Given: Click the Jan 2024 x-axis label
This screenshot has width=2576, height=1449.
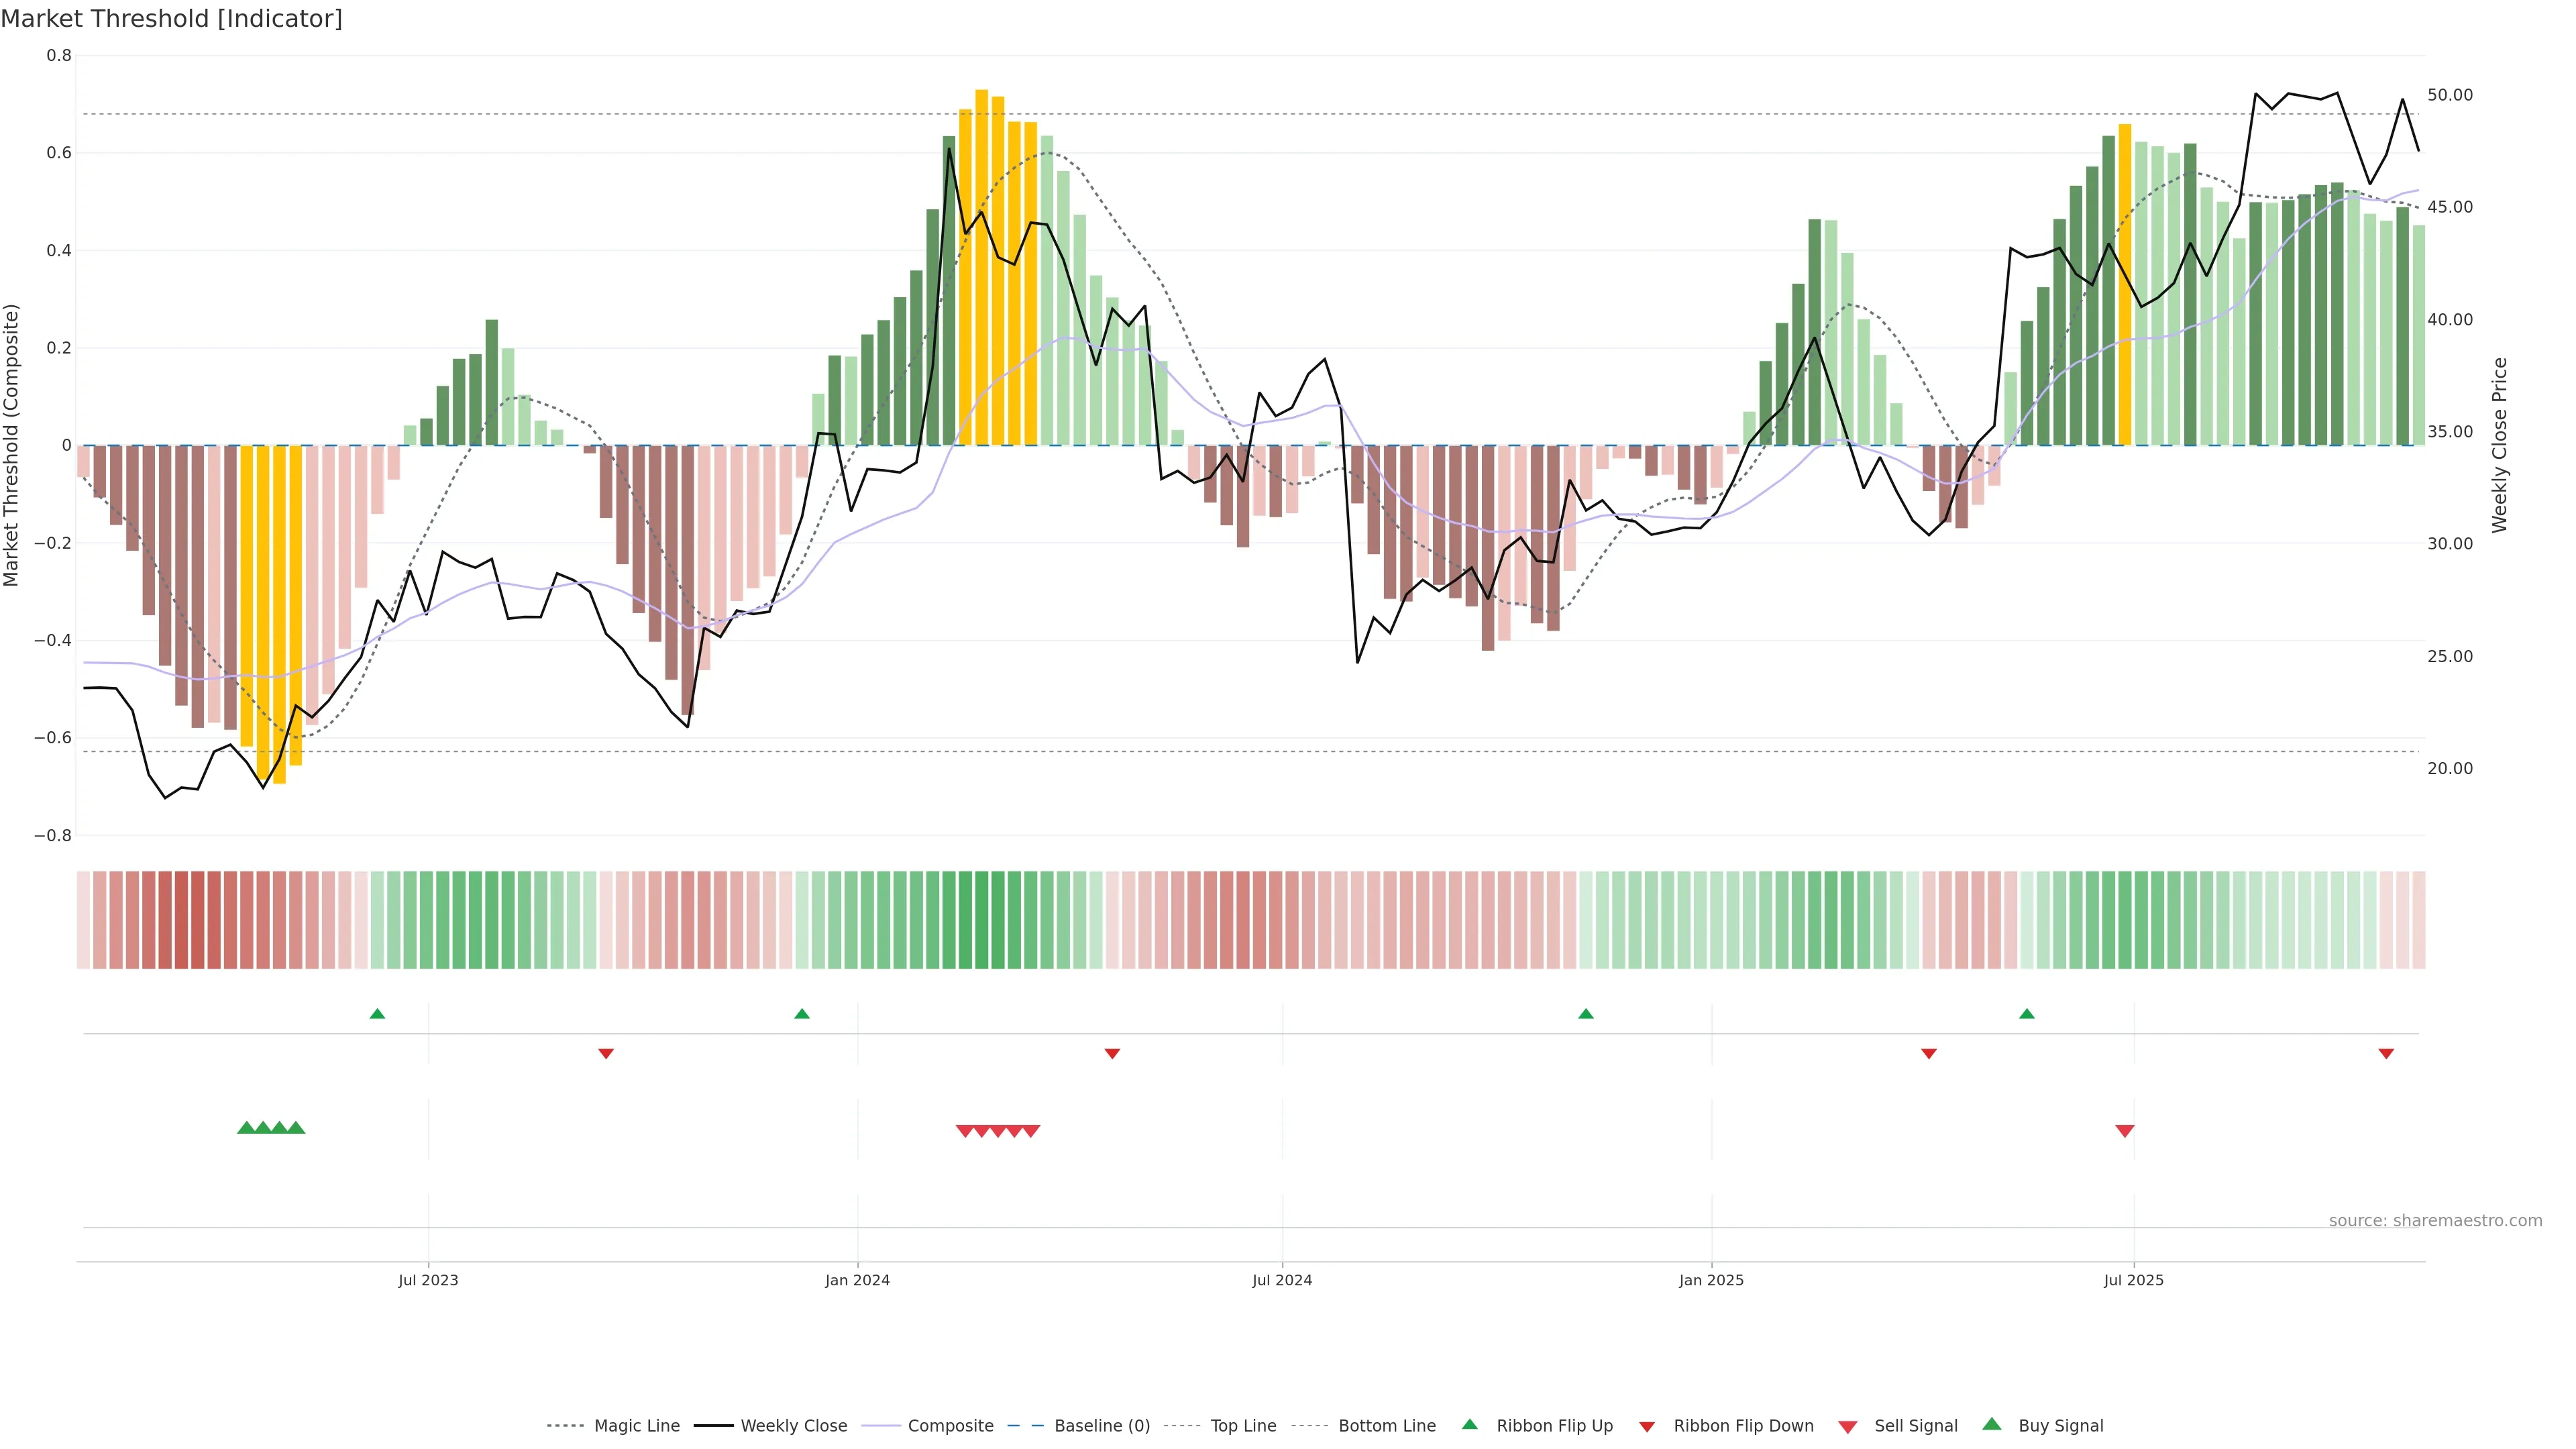Looking at the screenshot, I should coord(857,1280).
